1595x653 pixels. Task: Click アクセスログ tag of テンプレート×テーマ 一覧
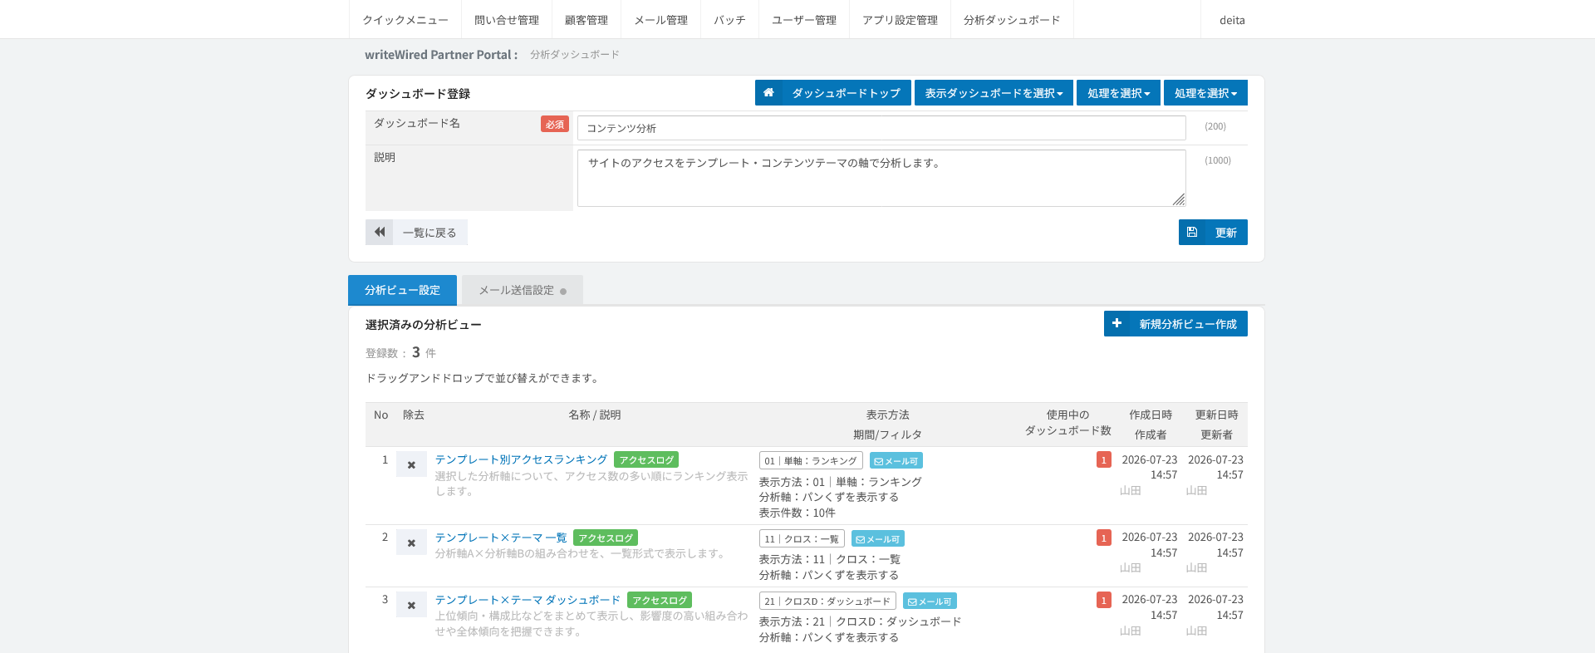[606, 538]
